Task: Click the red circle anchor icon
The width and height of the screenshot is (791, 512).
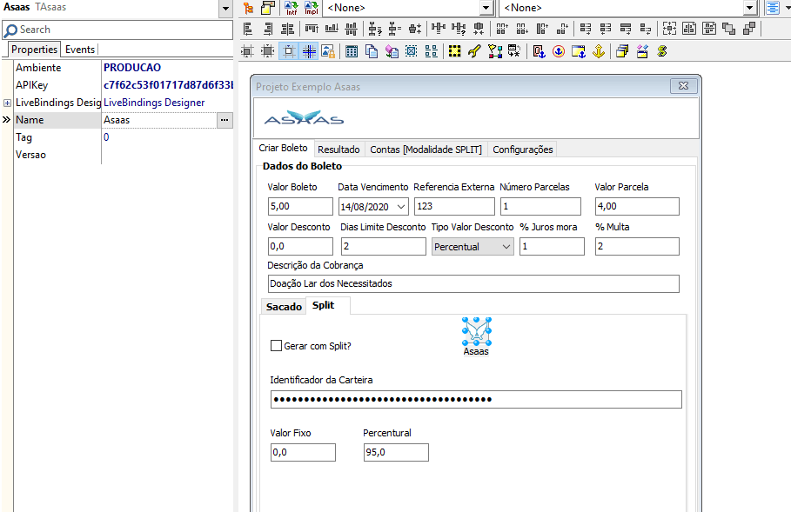Action: (x=559, y=51)
